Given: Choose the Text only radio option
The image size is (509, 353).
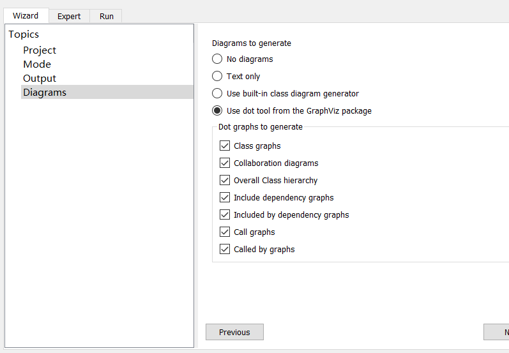Looking at the screenshot, I should coord(217,77).
